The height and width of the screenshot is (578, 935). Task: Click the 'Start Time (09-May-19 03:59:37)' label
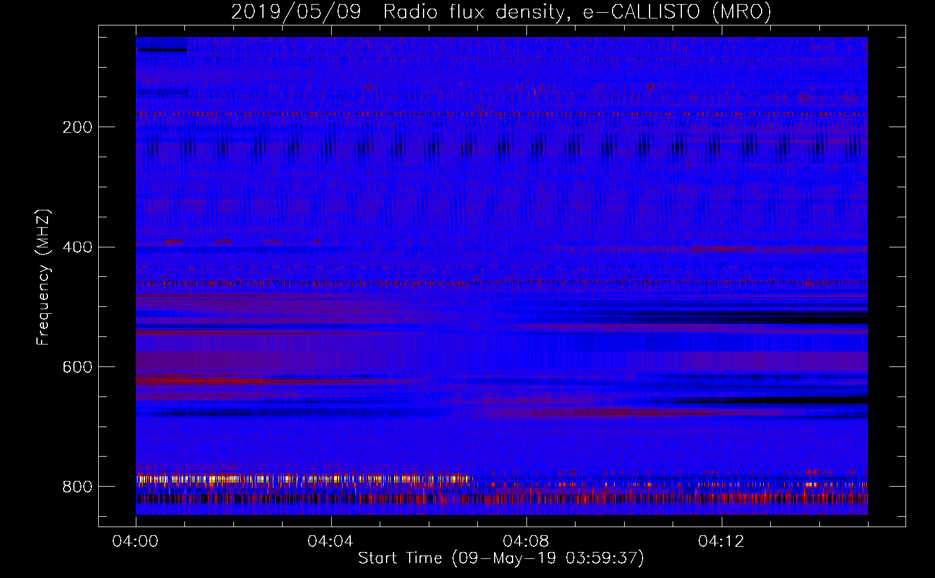tap(501, 558)
